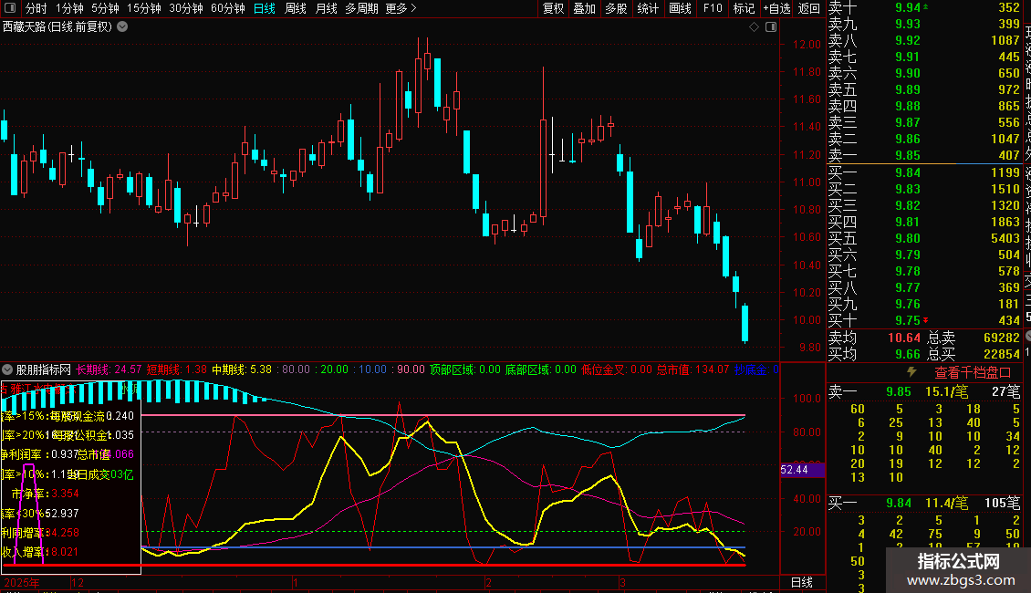Screen dimensions: 1031x593
Task: Click the diamond marker icon above chart
Action: point(755,27)
